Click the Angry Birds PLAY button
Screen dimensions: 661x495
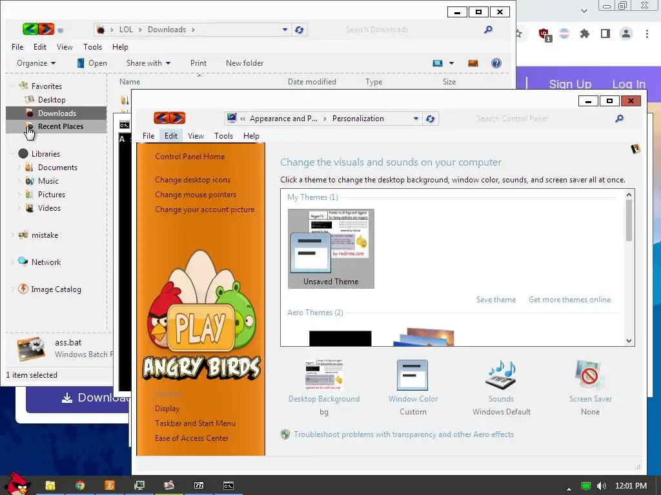tap(201, 328)
